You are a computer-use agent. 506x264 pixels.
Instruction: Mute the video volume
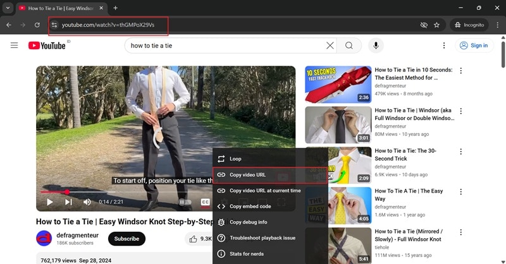coord(87,201)
